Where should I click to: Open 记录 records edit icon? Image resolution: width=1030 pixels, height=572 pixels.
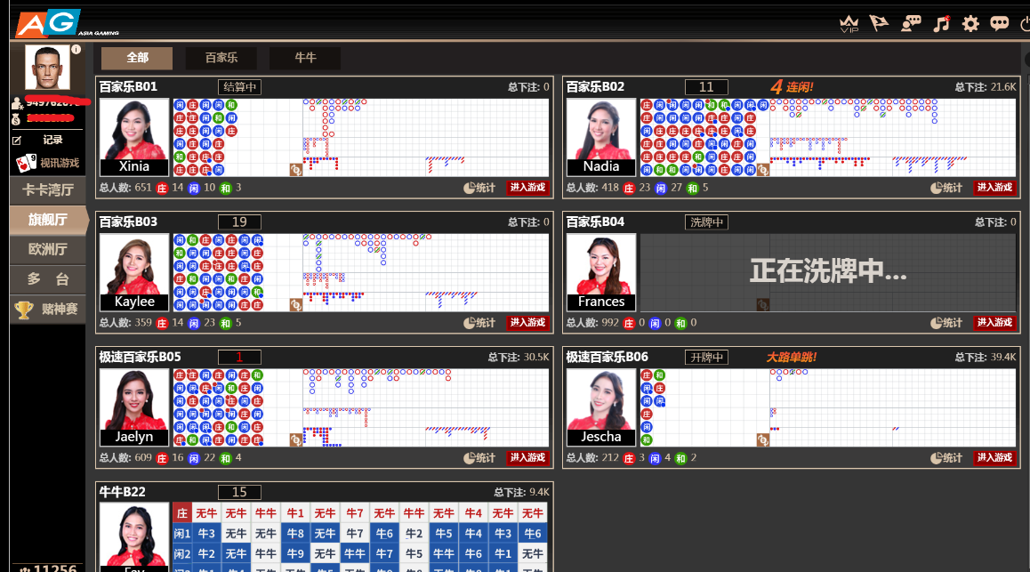coord(17,141)
